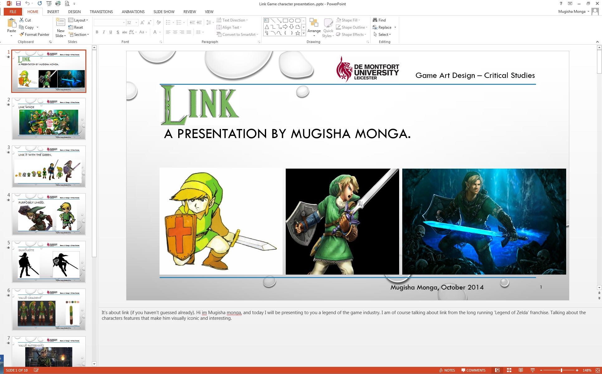Open the Layout dropdown
This screenshot has height=374, width=602.
click(x=78, y=20)
